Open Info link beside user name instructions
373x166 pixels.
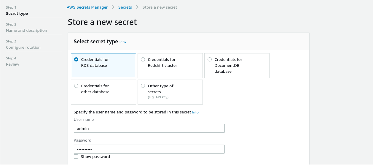tap(195, 112)
